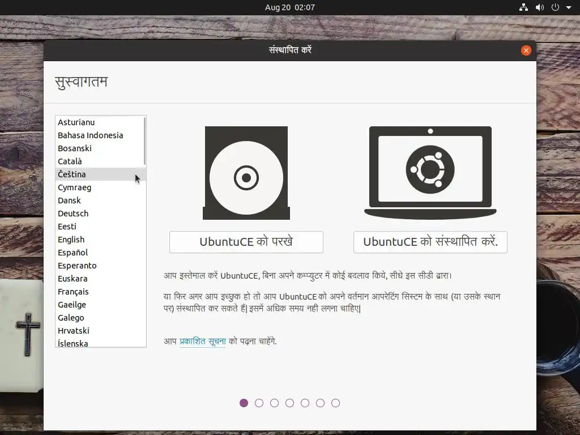Select Bahasa Indonesia language

point(101,135)
